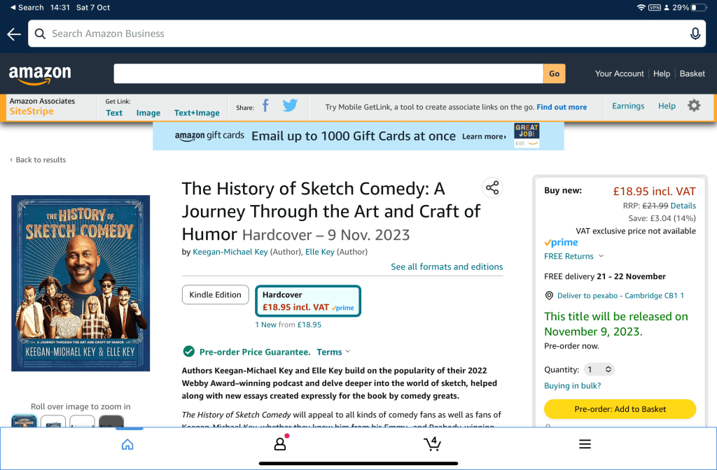Open the Home tab in the bottom bar
Screen dimensions: 717x470
point(127,444)
